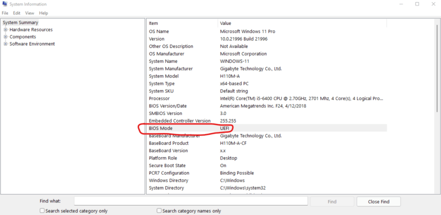Open the File menu

pyautogui.click(x=5, y=13)
